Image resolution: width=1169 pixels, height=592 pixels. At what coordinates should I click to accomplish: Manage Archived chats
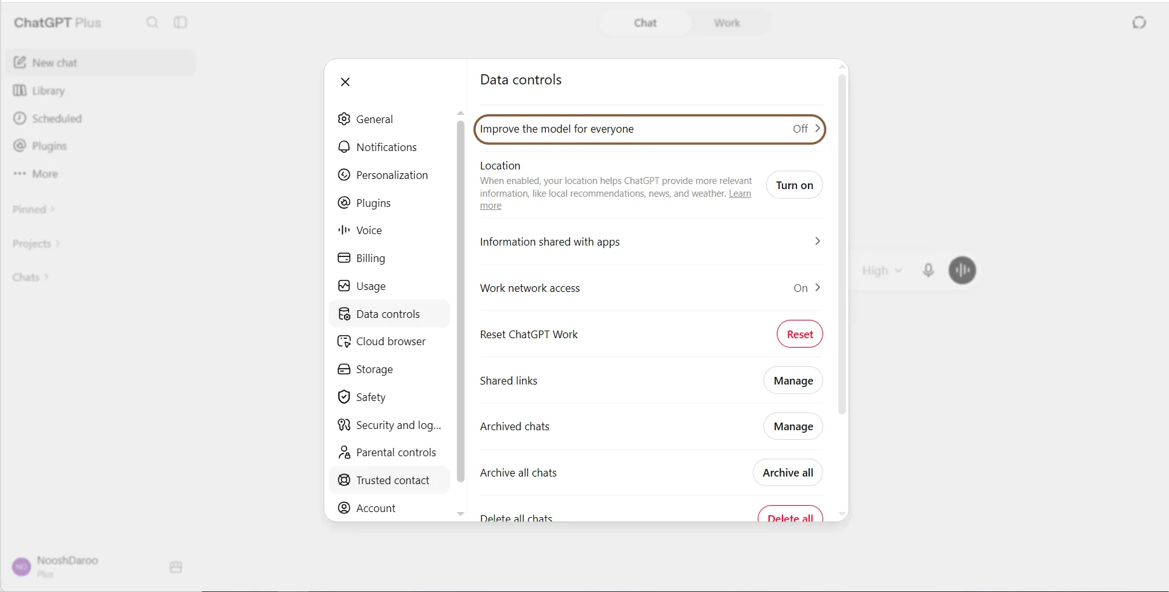[x=793, y=426]
